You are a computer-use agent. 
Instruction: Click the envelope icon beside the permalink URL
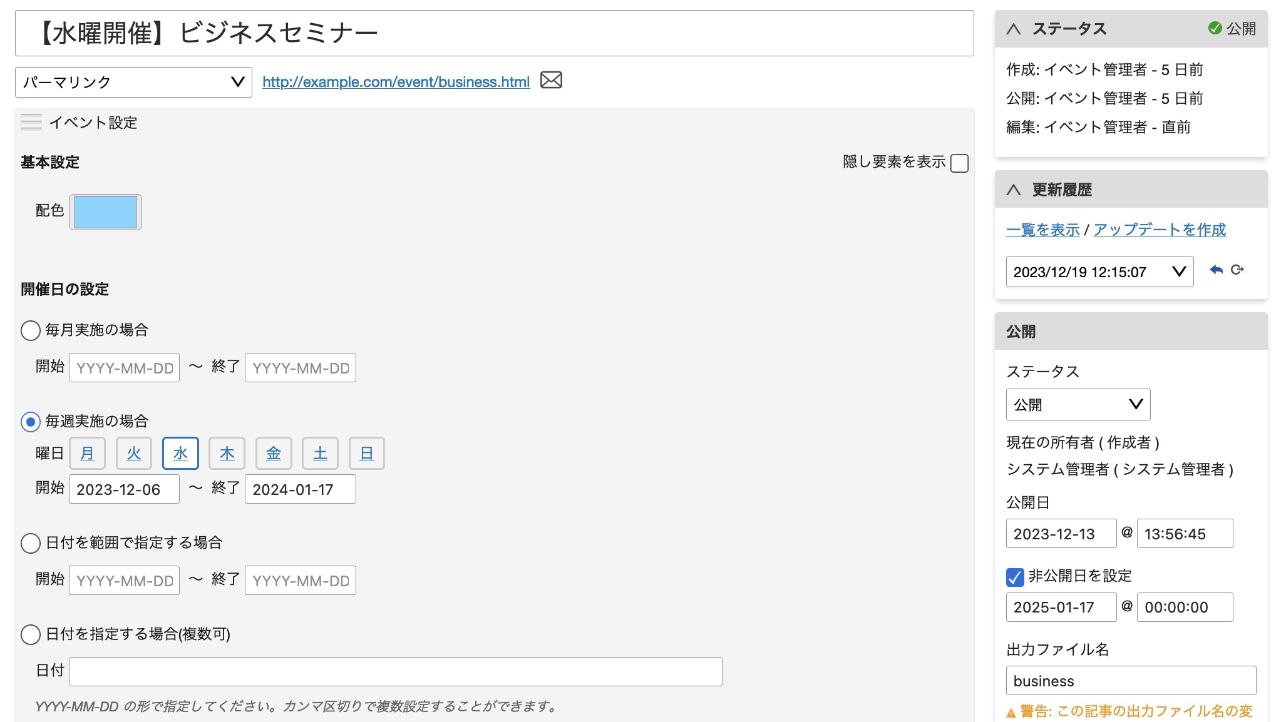551,80
